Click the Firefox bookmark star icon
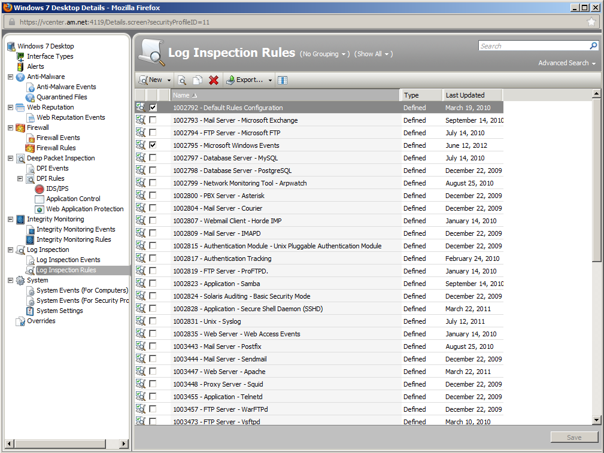This screenshot has width=604, height=453. 591,22
